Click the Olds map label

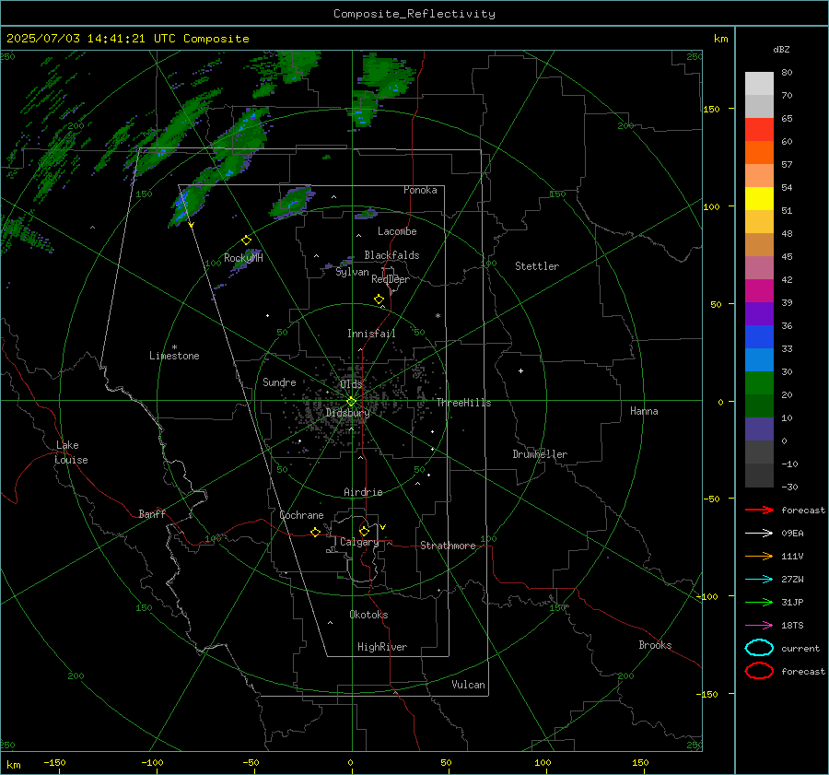tap(351, 384)
